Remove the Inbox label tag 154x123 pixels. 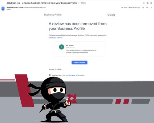(85, 3)
